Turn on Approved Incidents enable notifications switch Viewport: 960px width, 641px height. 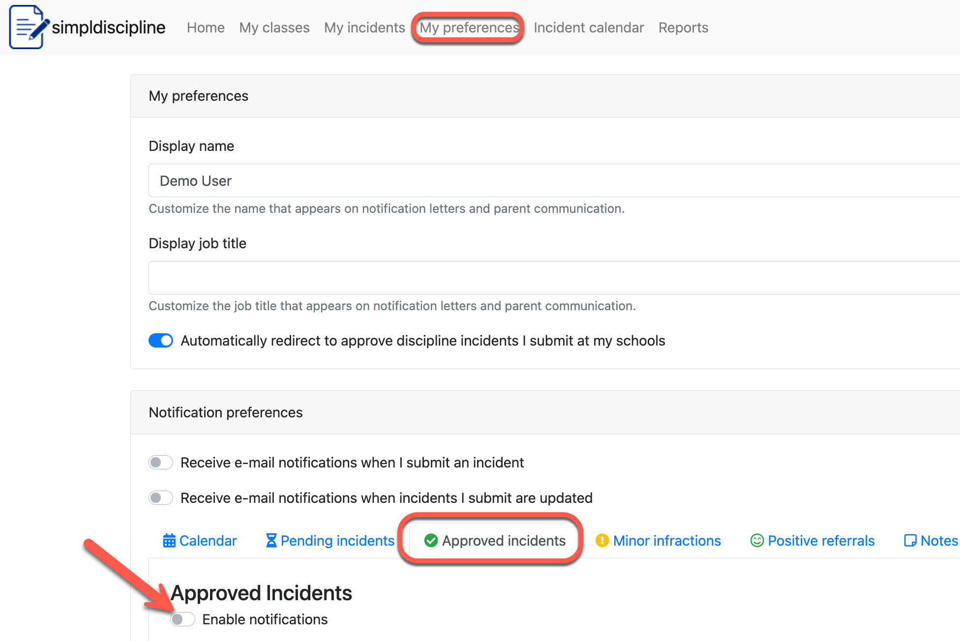pos(182,619)
